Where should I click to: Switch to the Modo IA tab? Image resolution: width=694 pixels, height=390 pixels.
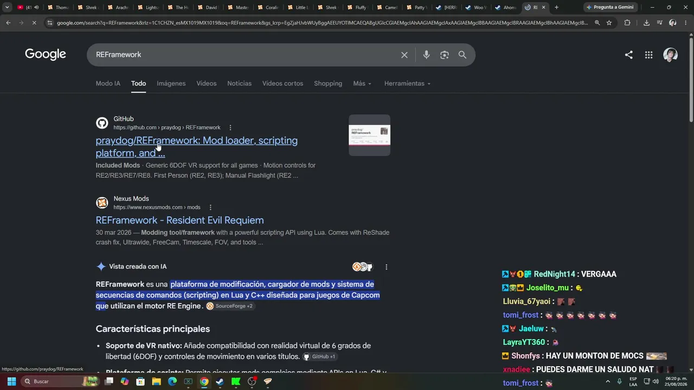tap(108, 83)
